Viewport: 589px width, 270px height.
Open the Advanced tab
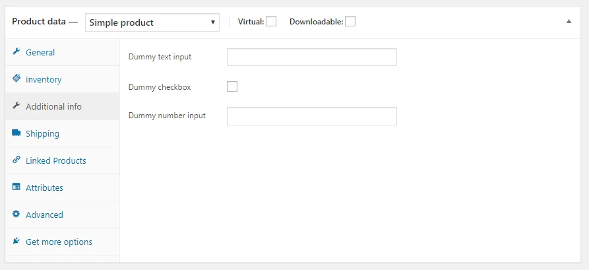click(63, 215)
